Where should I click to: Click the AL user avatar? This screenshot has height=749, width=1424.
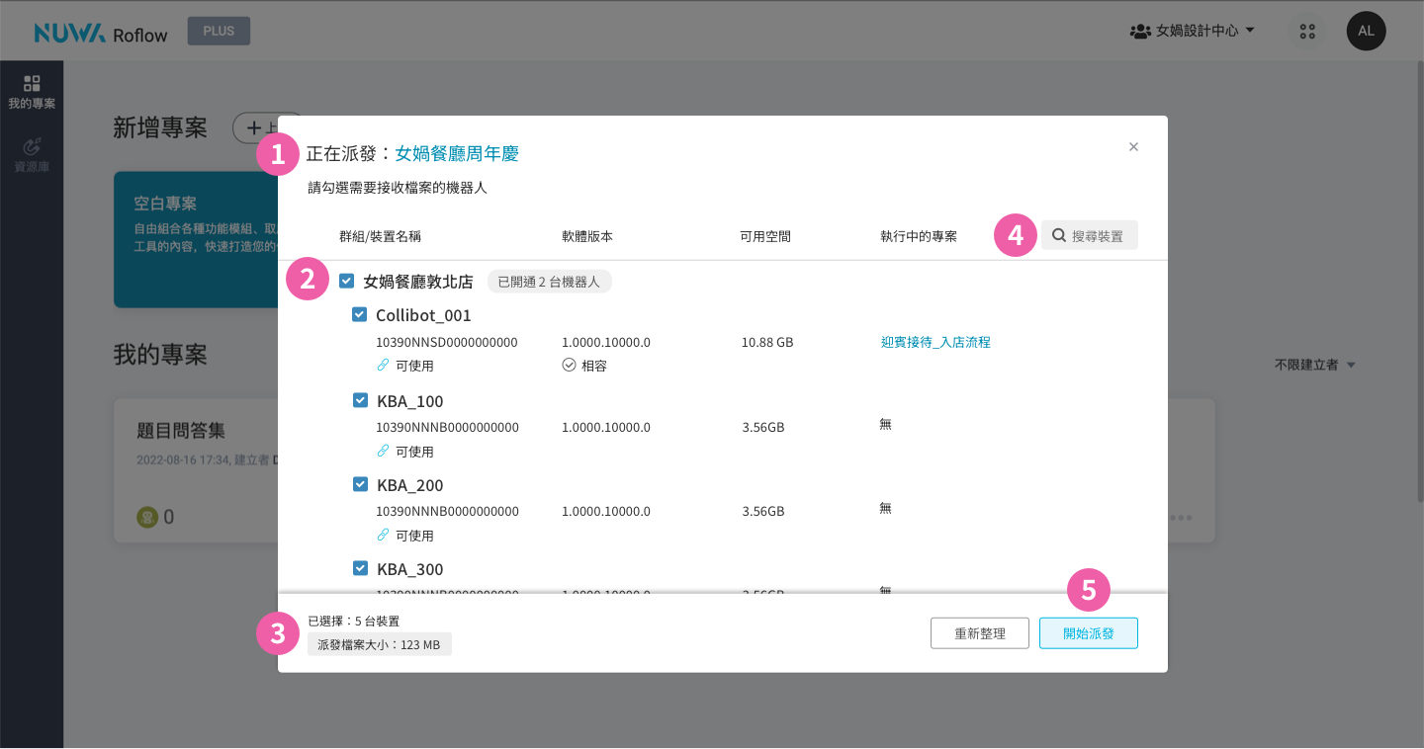(1366, 32)
